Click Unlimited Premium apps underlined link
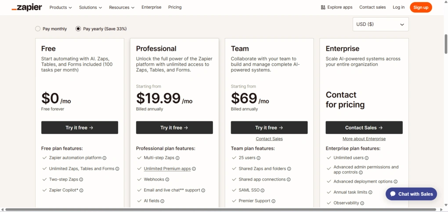448x212 pixels. 167,169
